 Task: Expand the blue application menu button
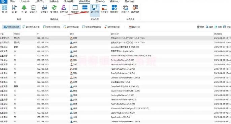point(3,1)
